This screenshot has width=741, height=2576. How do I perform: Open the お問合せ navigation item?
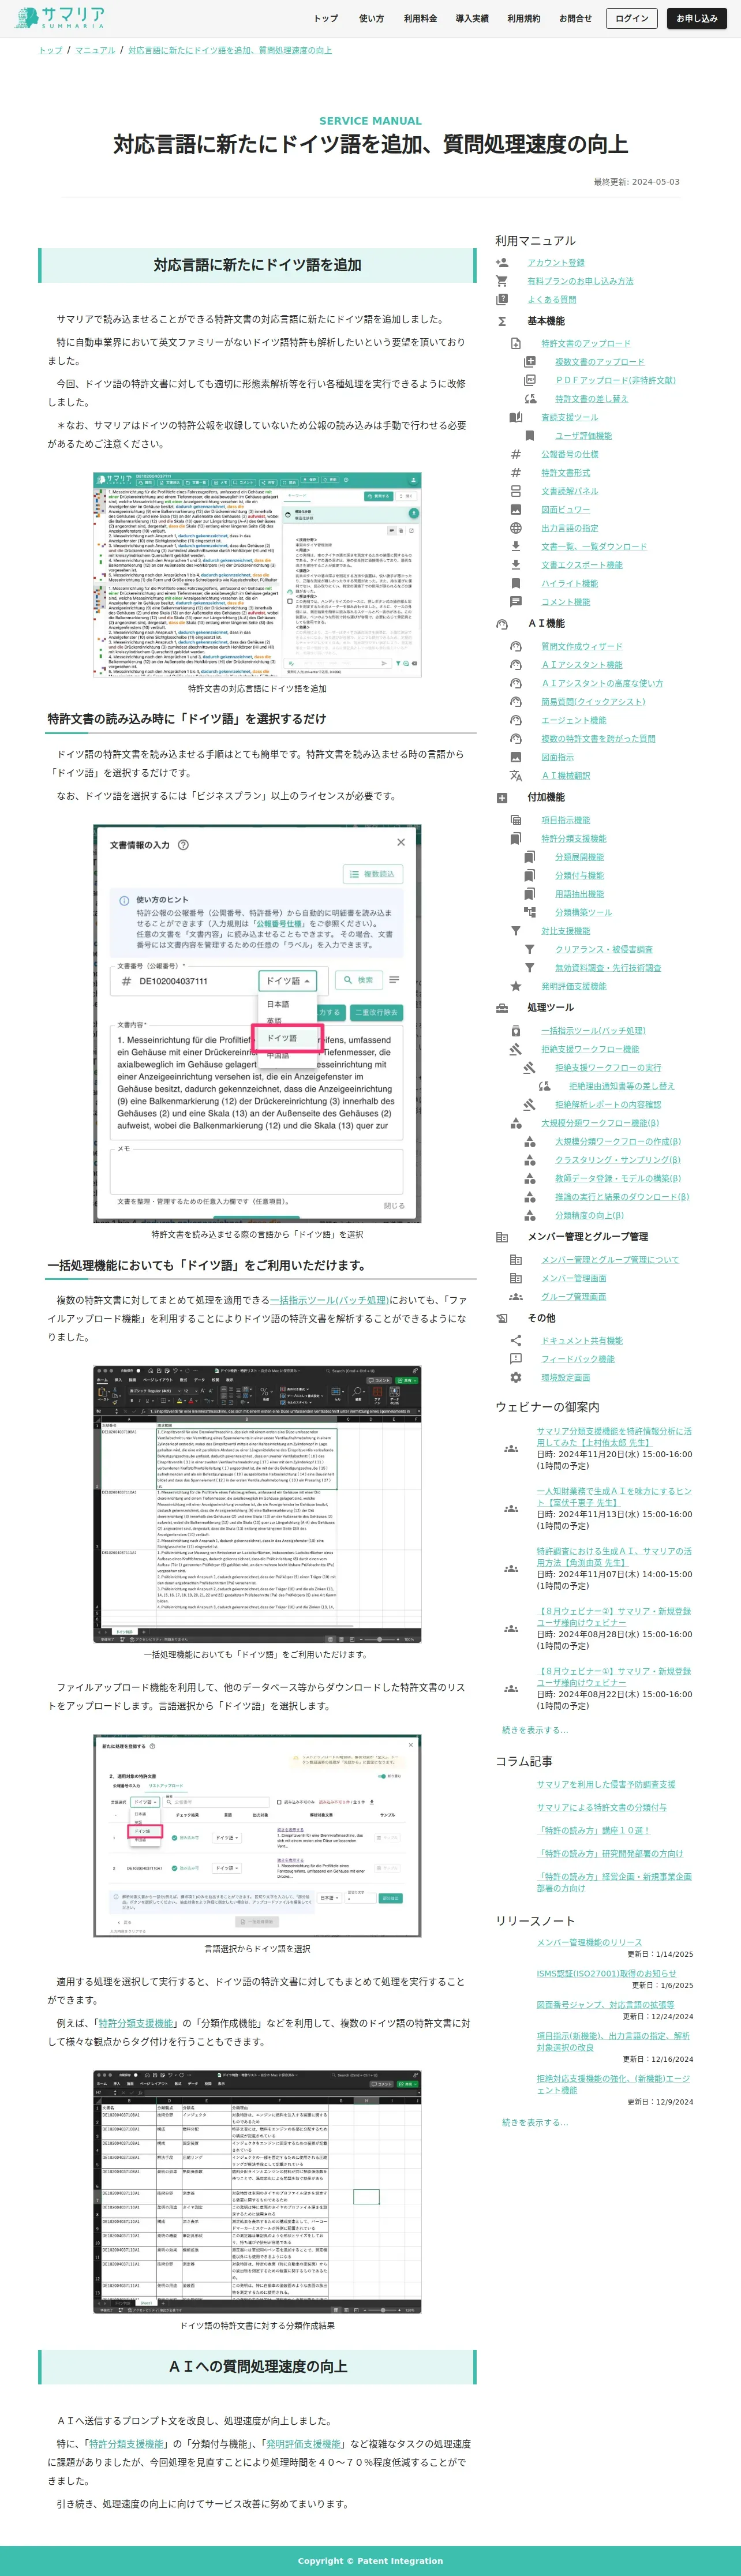click(575, 19)
